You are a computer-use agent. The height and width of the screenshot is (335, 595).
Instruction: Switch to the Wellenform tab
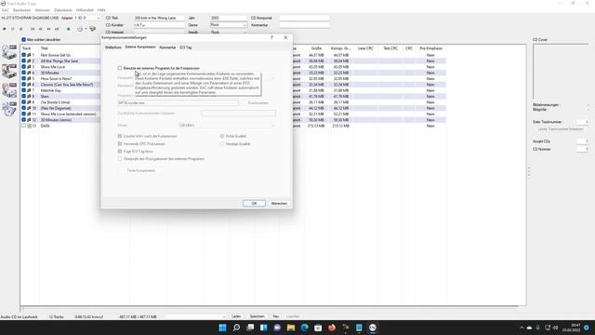pos(113,47)
